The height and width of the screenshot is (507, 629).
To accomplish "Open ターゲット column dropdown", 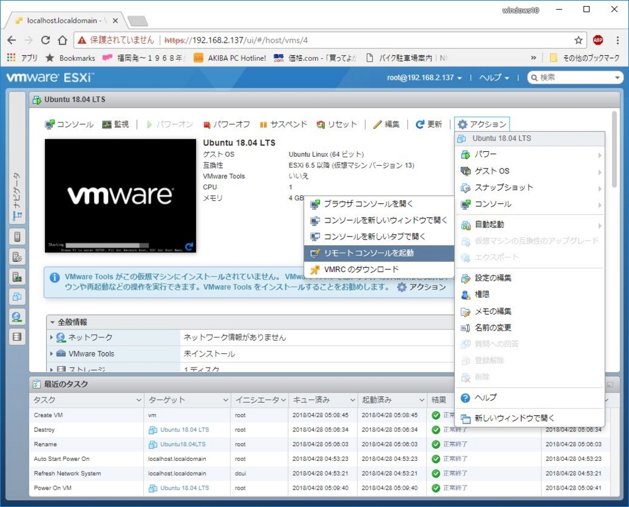I will coord(225,400).
